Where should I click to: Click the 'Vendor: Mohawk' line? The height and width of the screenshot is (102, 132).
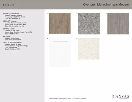click(x=15, y=17)
